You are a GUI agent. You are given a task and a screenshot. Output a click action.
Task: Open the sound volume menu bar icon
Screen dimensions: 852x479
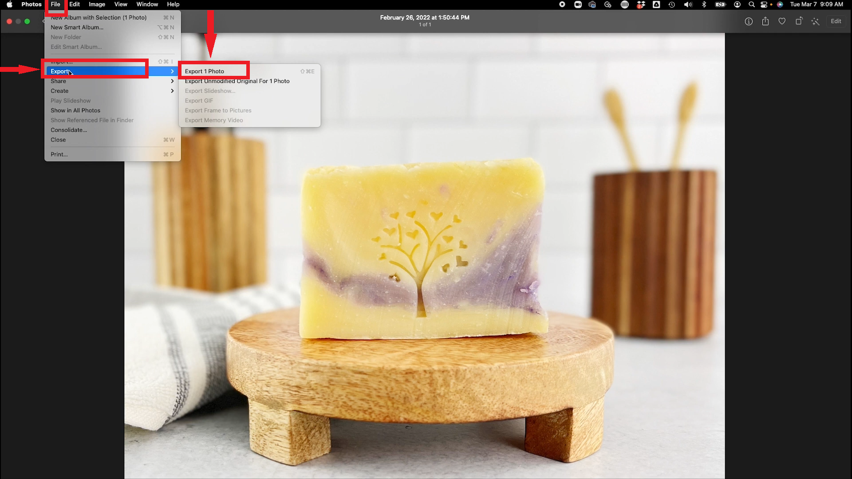click(688, 4)
